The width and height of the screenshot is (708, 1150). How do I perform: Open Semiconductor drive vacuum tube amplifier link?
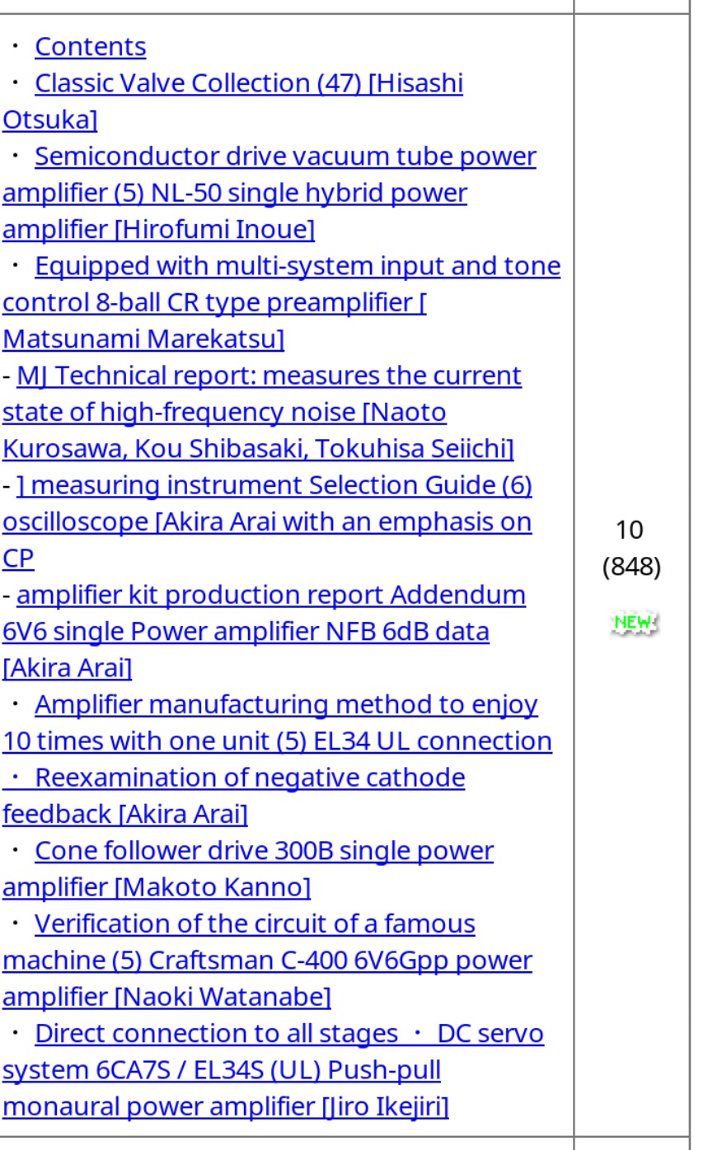tap(270, 193)
